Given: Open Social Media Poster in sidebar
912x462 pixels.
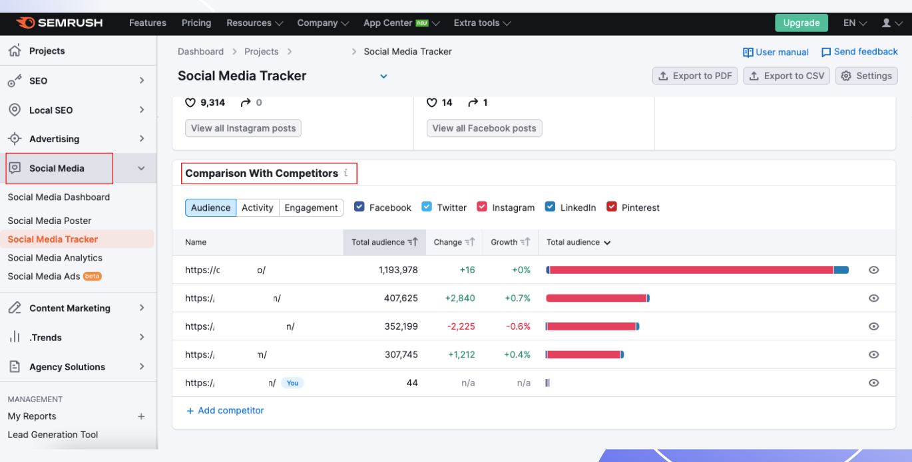Looking at the screenshot, I should pyautogui.click(x=49, y=221).
